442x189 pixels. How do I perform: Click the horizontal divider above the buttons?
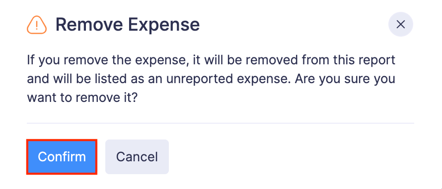click(221, 123)
